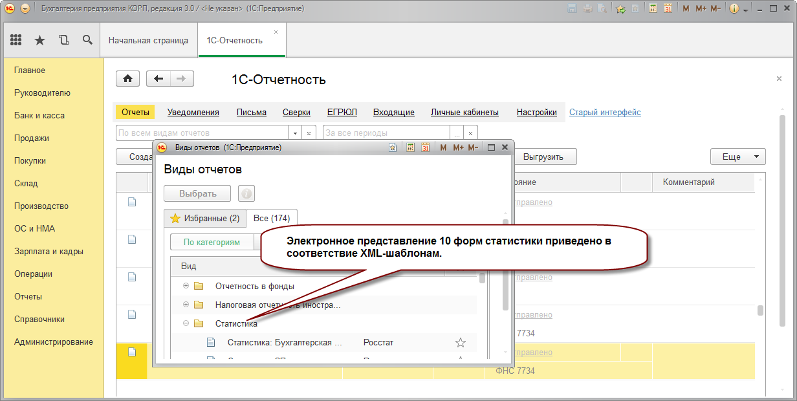797x401 pixels.
Task: Open calendar icon in main title bar
Action: coord(668,8)
